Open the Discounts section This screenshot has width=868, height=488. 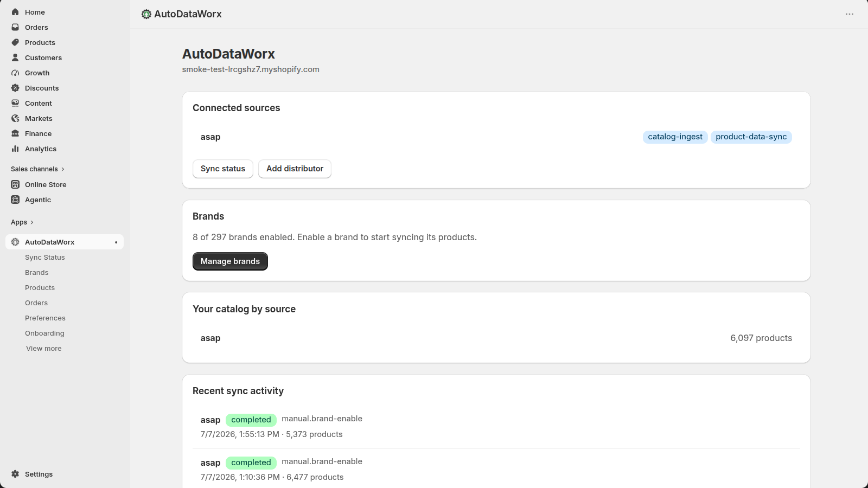(x=42, y=88)
